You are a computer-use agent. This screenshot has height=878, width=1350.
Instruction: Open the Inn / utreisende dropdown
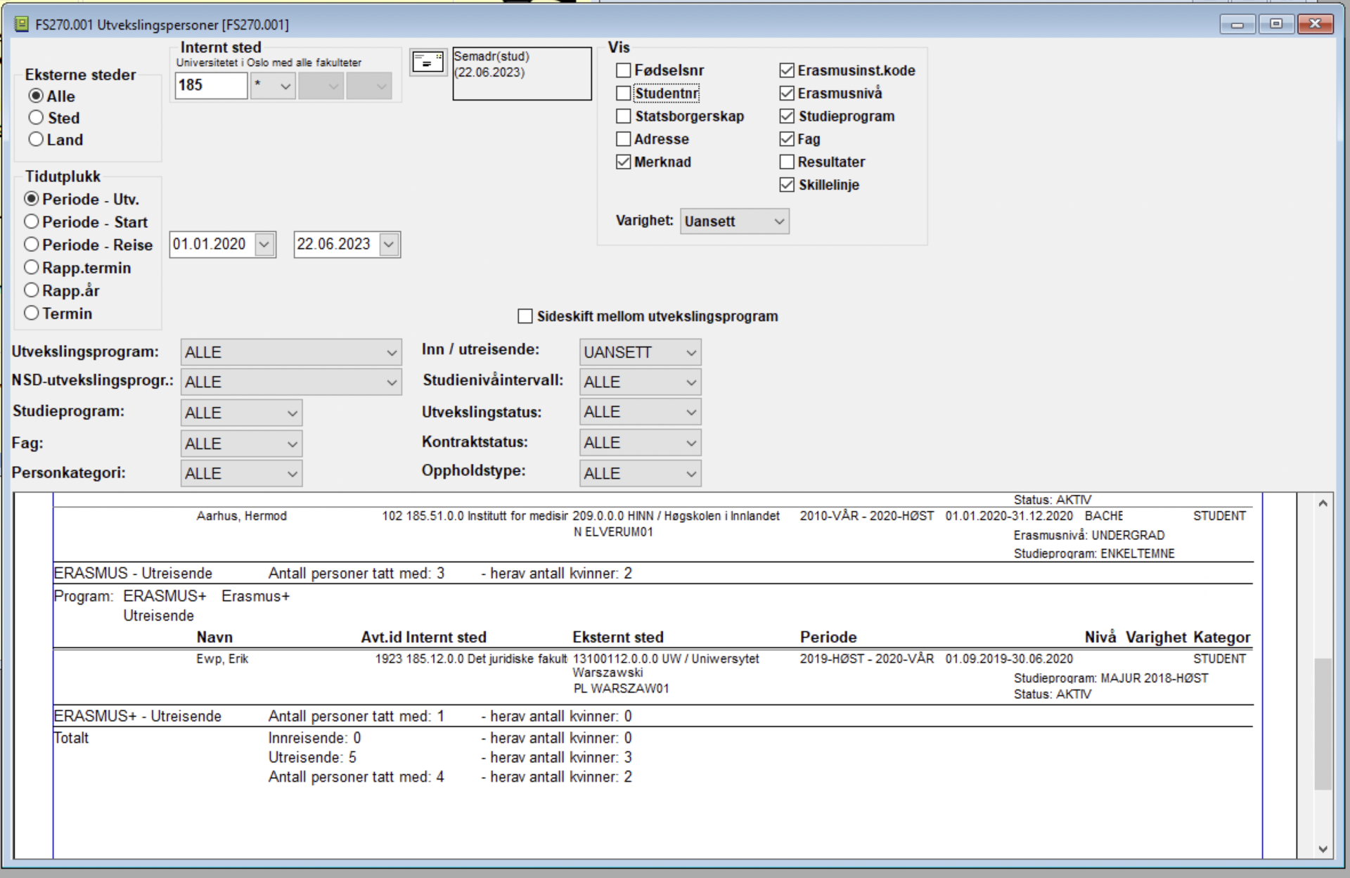pos(640,352)
